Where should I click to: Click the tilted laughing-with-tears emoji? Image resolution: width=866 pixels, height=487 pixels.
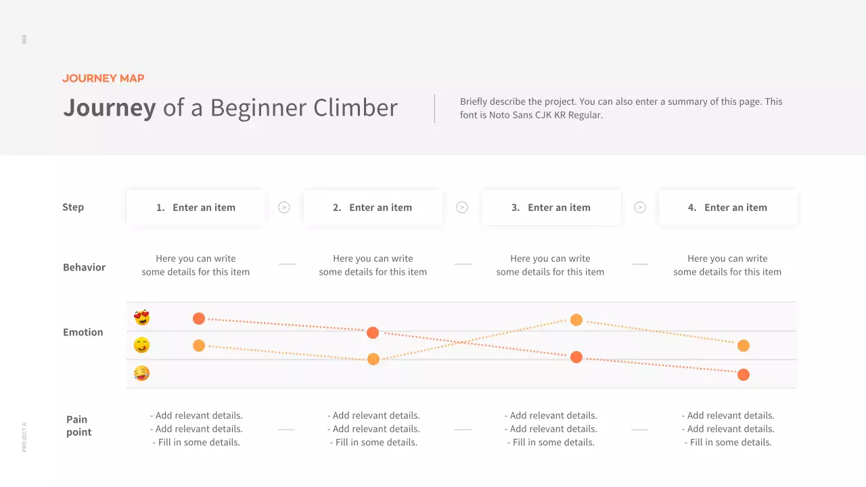coord(141,373)
